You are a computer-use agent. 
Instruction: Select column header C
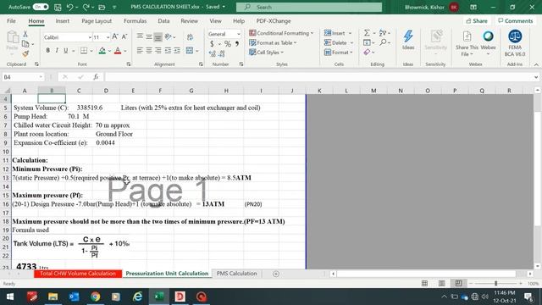79,91
